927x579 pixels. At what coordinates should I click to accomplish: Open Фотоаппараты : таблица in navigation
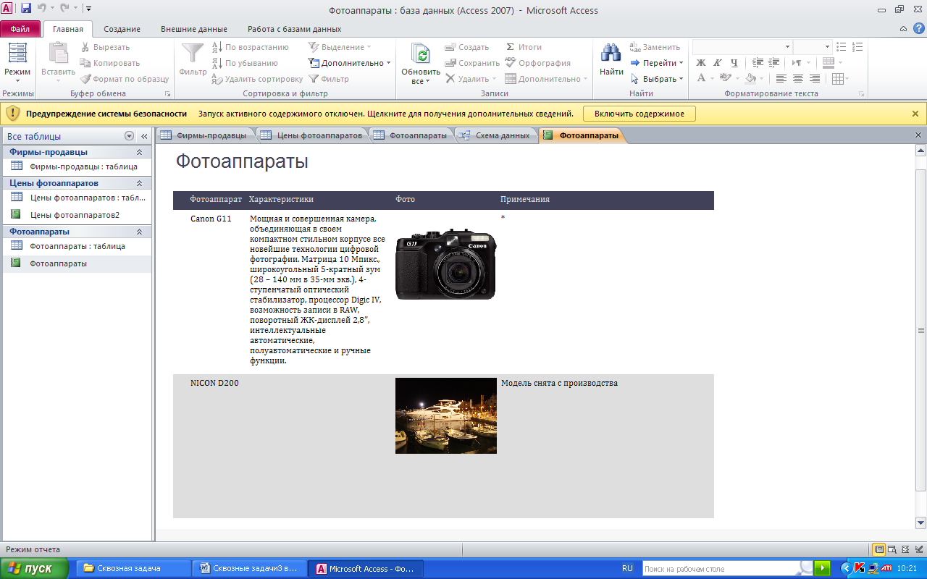pyautogui.click(x=78, y=246)
